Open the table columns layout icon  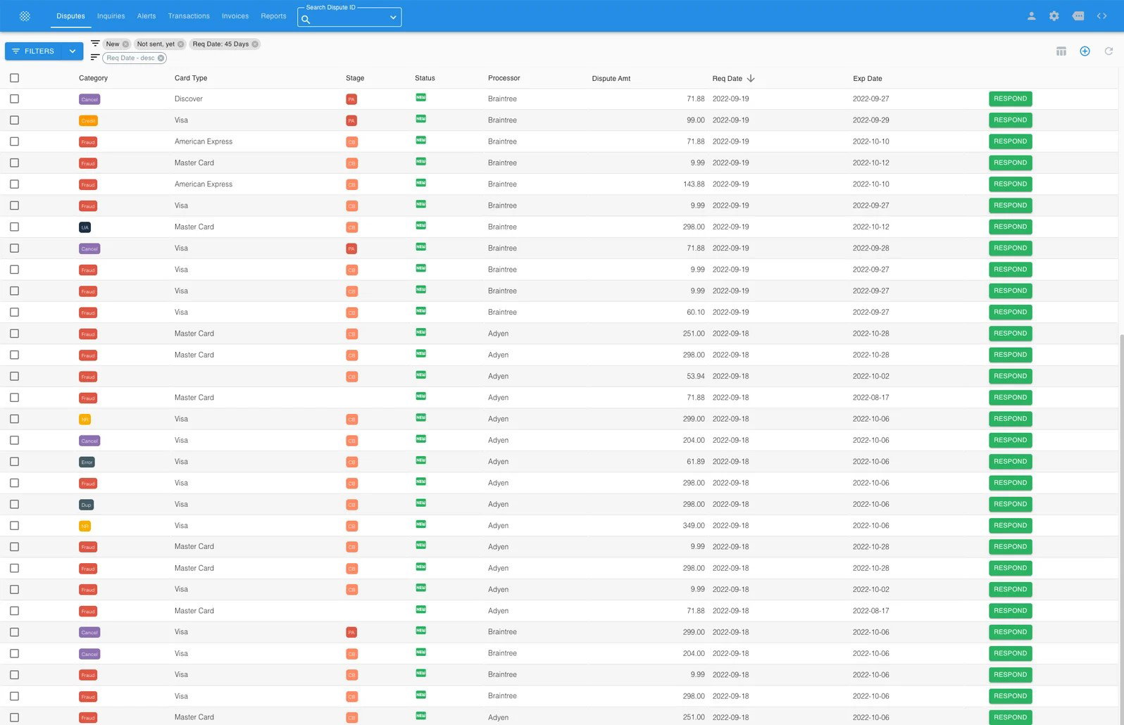(x=1061, y=51)
